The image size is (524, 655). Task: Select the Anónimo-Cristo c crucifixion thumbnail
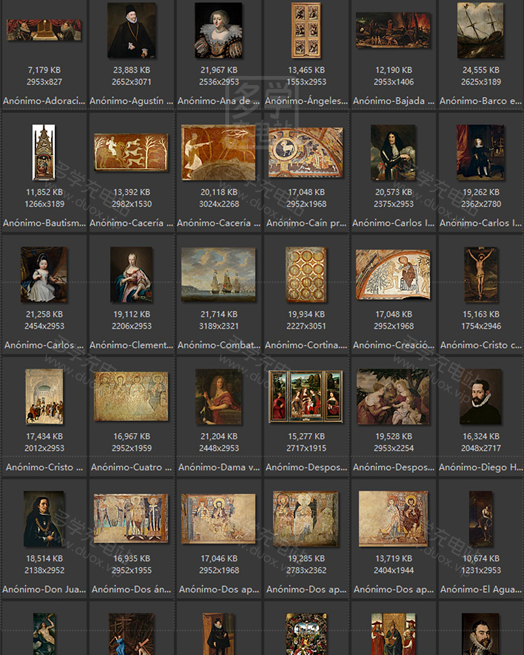pos(480,274)
